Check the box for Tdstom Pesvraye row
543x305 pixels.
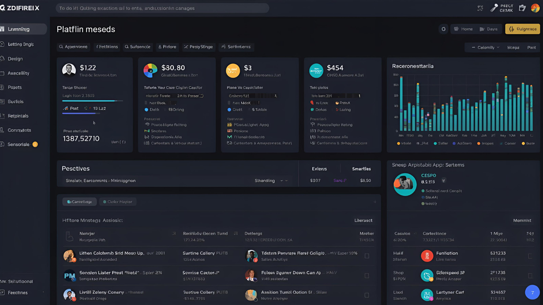pyautogui.click(x=367, y=256)
